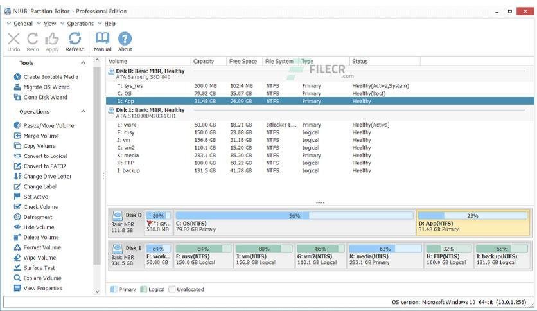The image size is (537, 311).
Task: Refresh the disk list
Action: (x=75, y=42)
